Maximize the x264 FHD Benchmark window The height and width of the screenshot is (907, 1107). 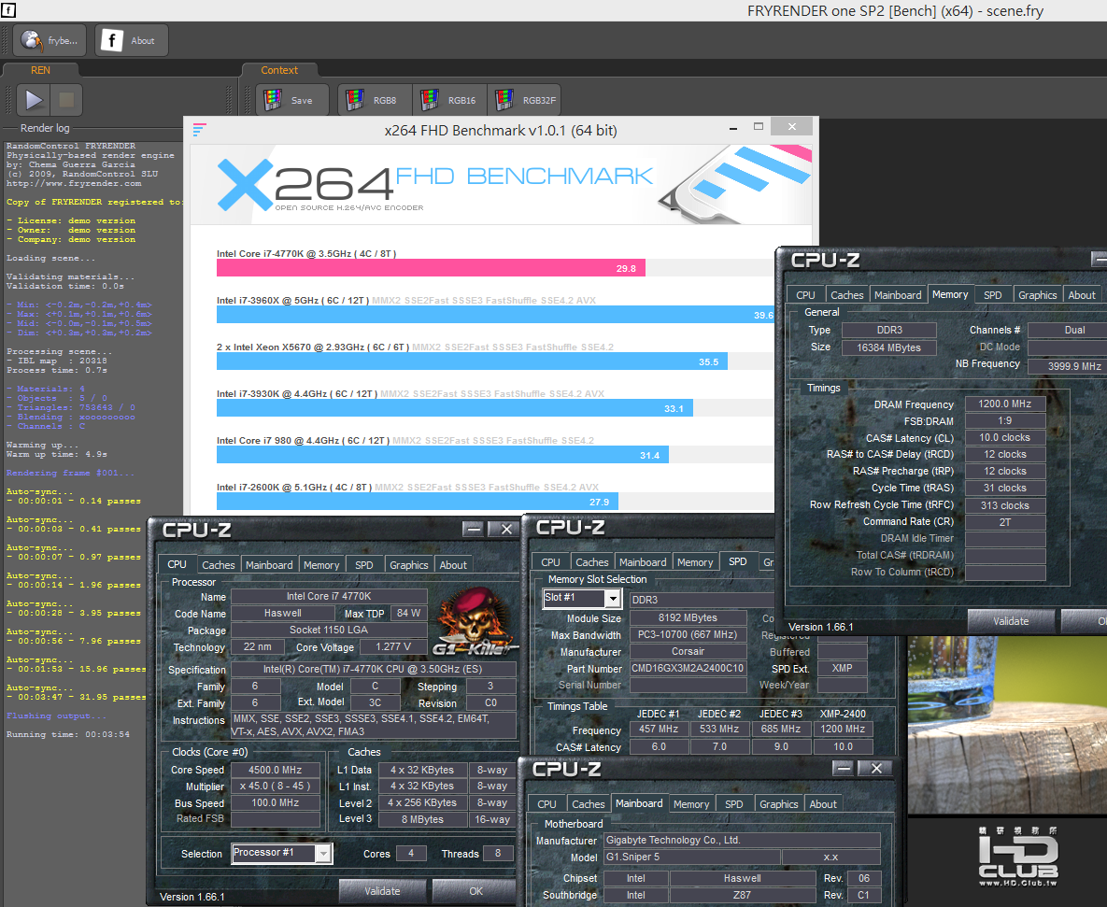[x=759, y=127]
